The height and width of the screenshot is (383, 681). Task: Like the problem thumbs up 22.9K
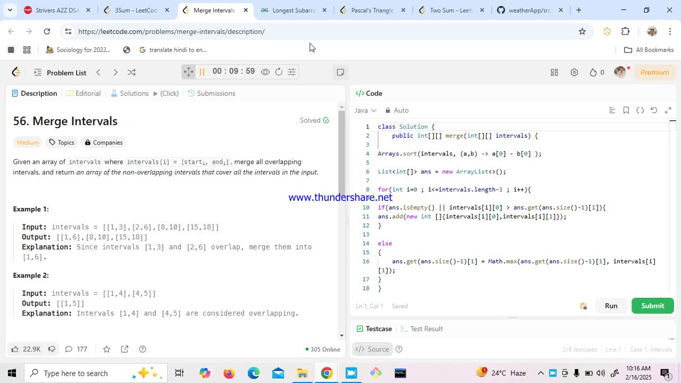click(x=26, y=349)
